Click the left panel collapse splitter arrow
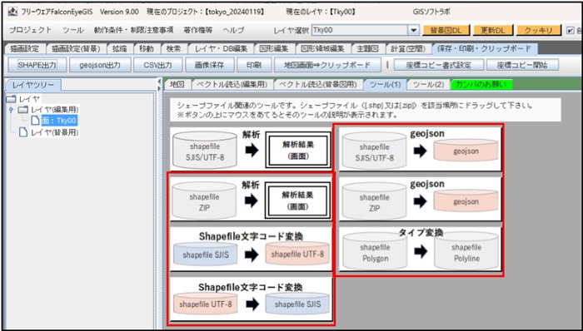This screenshot has width=583, height=331. coord(160,82)
